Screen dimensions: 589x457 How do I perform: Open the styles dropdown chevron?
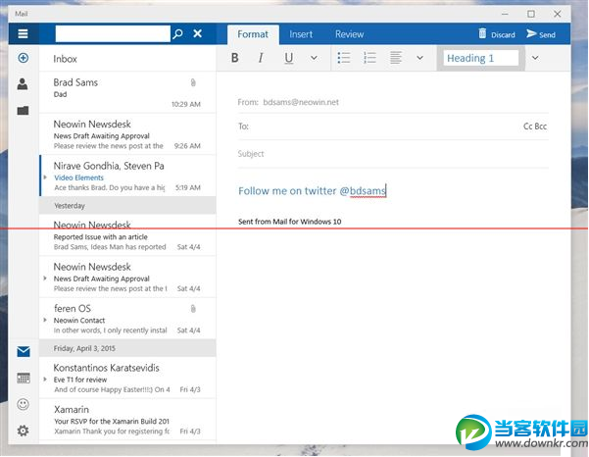(535, 58)
